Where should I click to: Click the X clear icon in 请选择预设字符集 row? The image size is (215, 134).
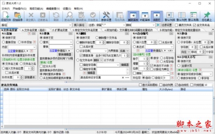click(x=123, y=78)
